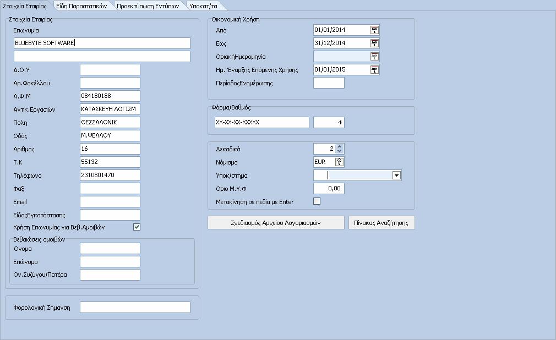
Task: Click the Αντικ.Εργασιών field
Action: click(110, 109)
